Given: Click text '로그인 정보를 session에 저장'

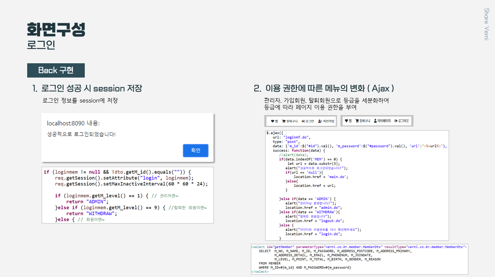Looking at the screenshot, I should click(x=80, y=100).
